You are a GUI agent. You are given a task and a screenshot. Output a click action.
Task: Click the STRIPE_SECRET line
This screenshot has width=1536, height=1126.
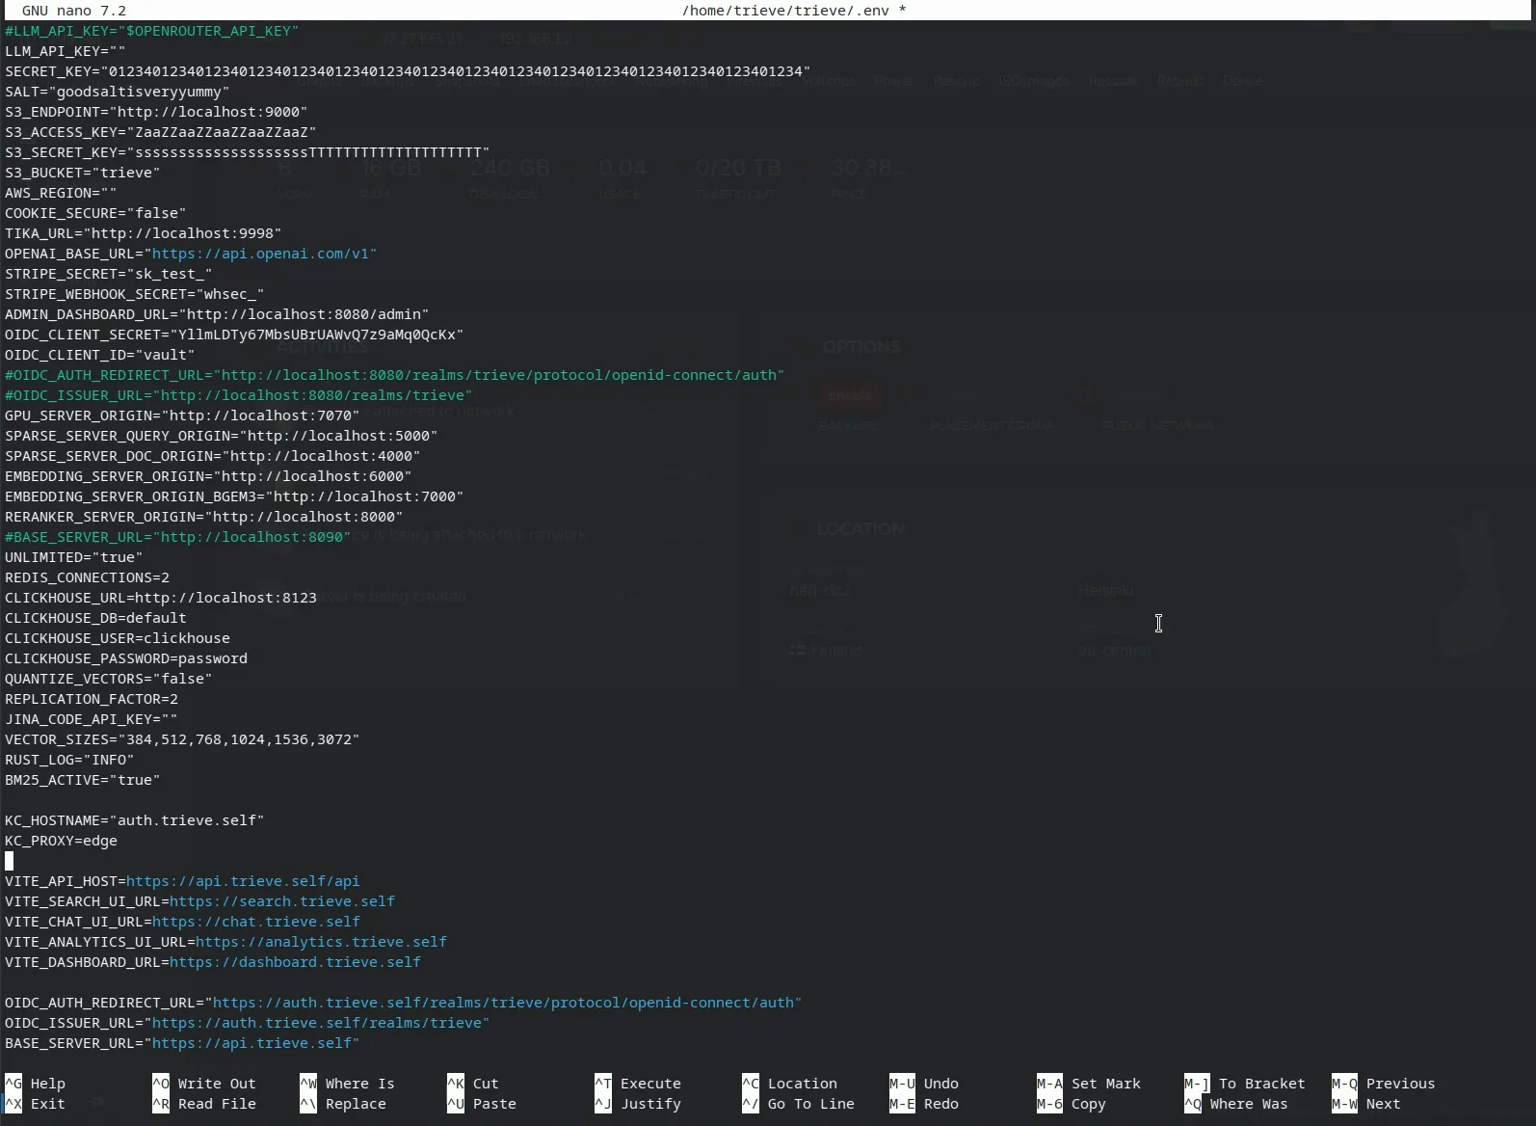[x=109, y=274]
